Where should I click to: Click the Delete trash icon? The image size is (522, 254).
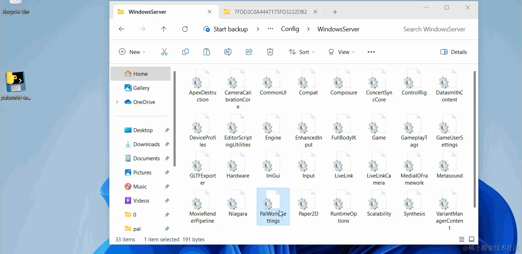tap(270, 52)
